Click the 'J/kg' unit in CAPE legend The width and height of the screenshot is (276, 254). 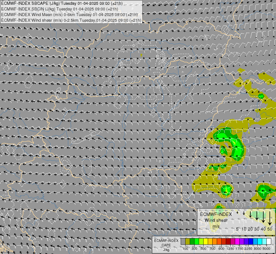tap(166, 250)
